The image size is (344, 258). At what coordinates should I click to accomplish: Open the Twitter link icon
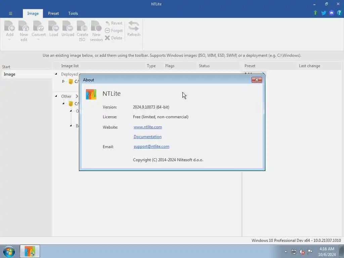pos(324,13)
